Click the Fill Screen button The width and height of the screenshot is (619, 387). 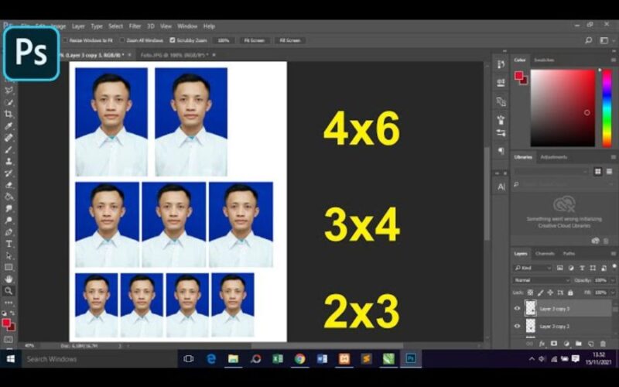290,40
